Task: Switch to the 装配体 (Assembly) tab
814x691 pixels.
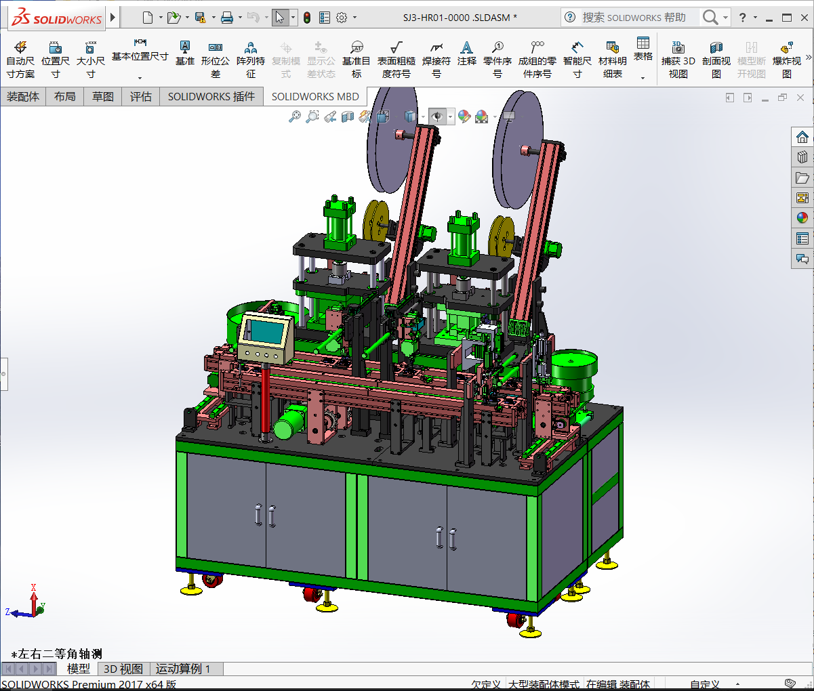Action: (x=24, y=97)
